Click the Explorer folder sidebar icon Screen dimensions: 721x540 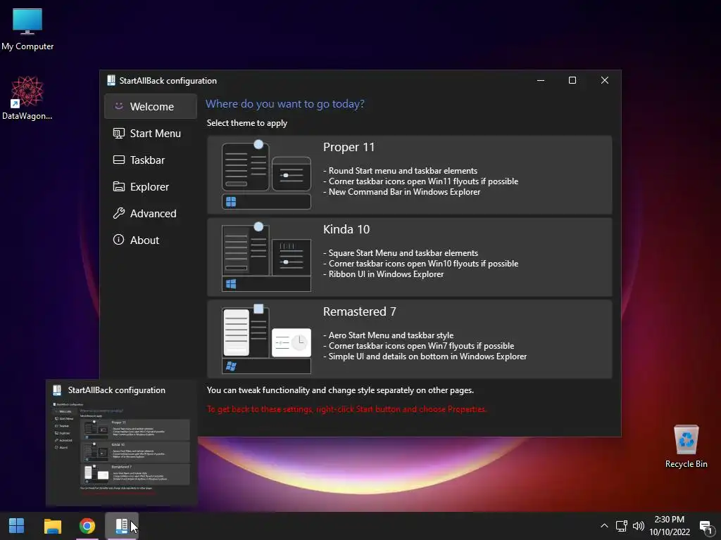click(118, 186)
